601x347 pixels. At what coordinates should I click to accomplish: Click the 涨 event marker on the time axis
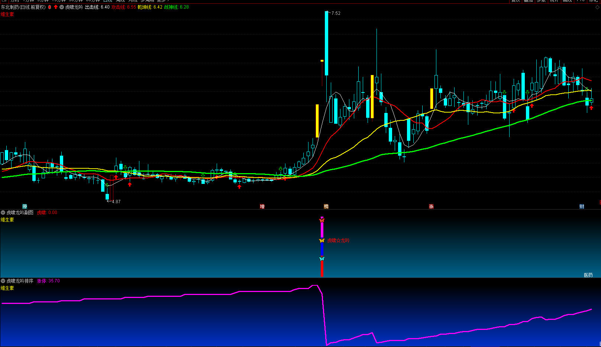coord(431,207)
